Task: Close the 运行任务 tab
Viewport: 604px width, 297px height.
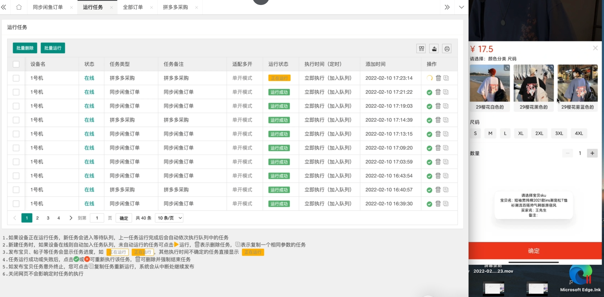Action: [x=112, y=8]
